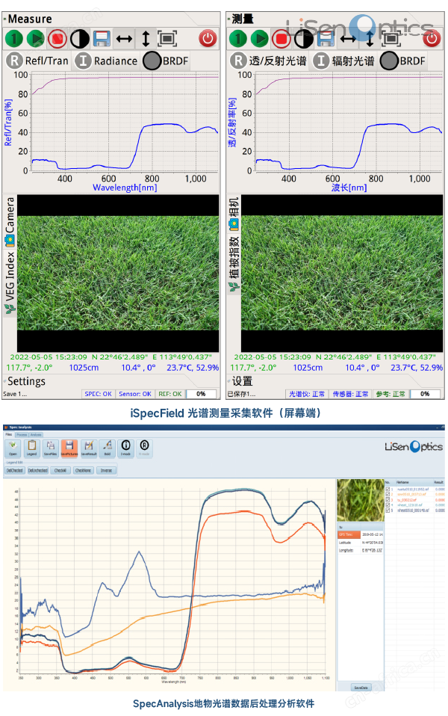Image resolution: width=448 pixels, height=716 pixels.
Task: Uncheck file row 5 checkbox
Action: [388, 510]
